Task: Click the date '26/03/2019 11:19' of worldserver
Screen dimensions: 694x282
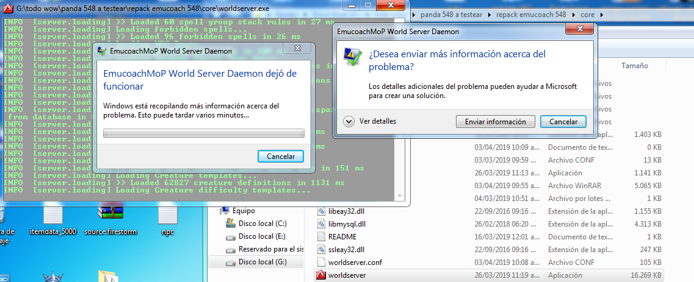Action: [x=507, y=275]
